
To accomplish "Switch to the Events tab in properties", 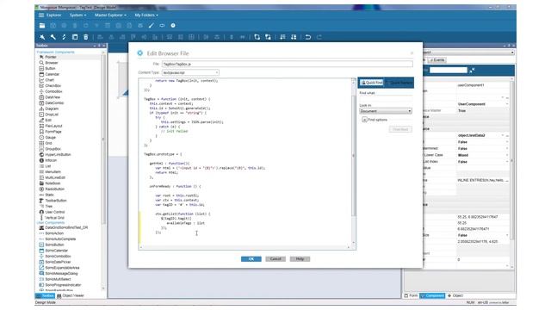I will pyautogui.click(x=437, y=60).
